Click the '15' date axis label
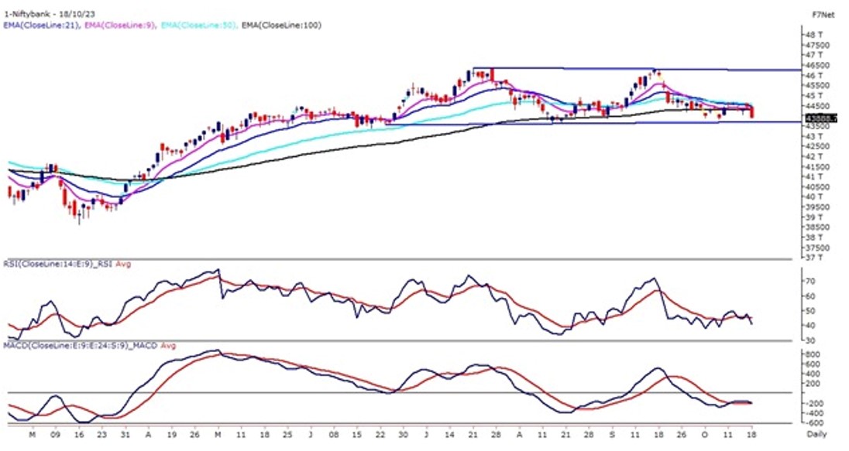This screenshot has width=849, height=451. [357, 435]
